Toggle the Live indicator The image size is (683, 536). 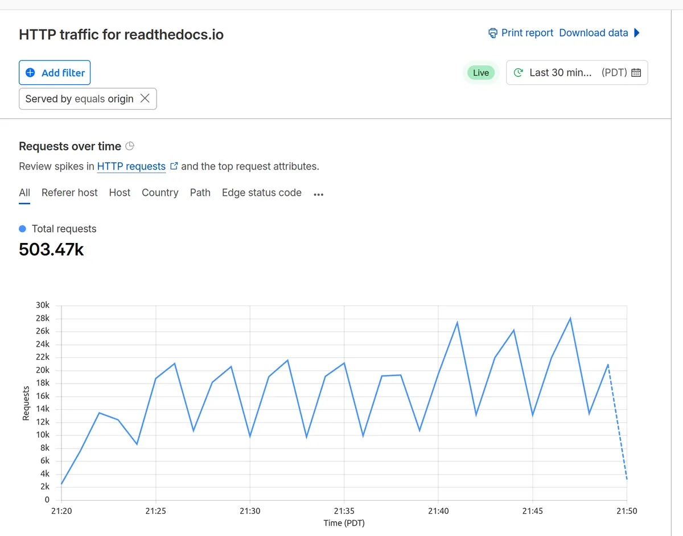click(481, 73)
